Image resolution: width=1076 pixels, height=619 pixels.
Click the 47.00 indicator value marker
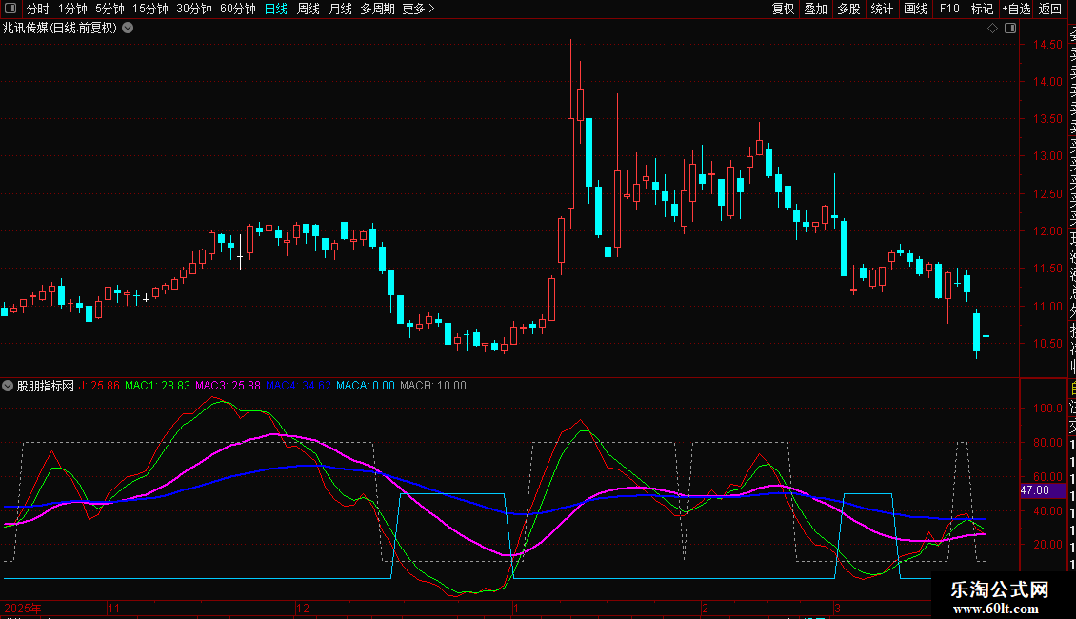pyautogui.click(x=1034, y=490)
